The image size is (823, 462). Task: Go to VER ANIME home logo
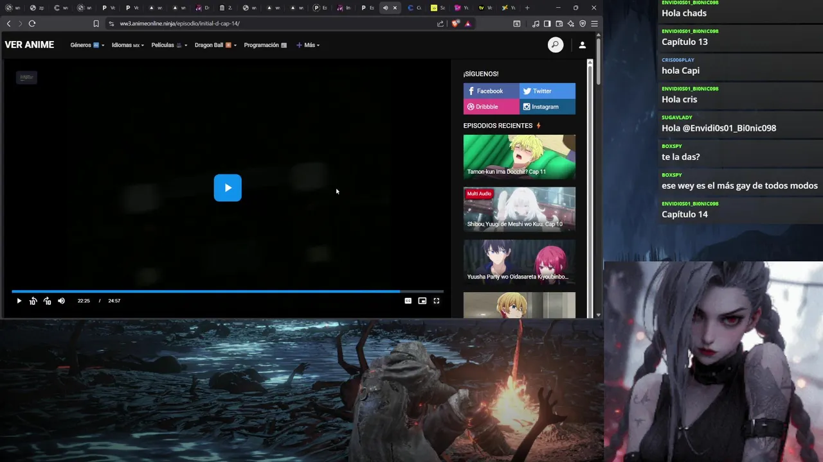(30, 45)
